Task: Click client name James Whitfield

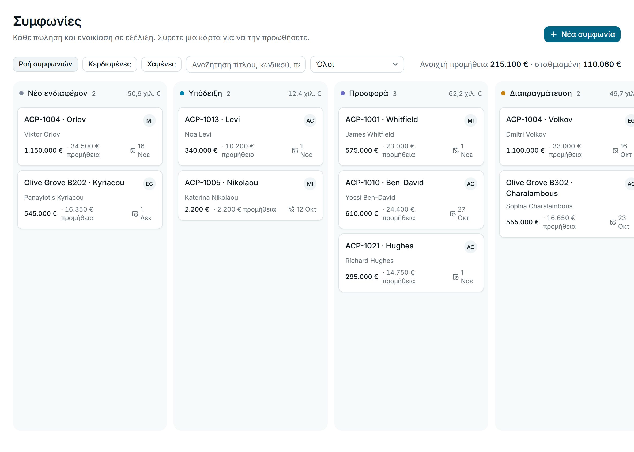Action: 369,134
